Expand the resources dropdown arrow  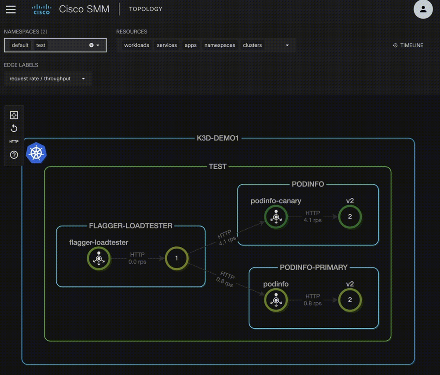(x=287, y=45)
